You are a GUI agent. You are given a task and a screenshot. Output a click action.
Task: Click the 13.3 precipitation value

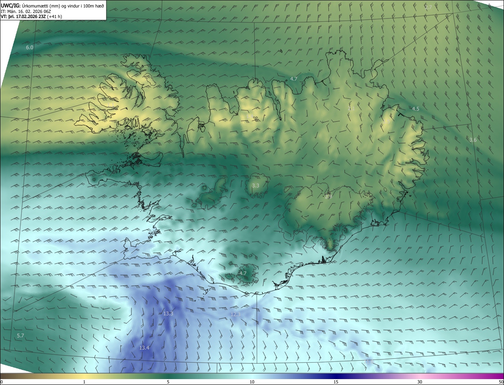168,313
